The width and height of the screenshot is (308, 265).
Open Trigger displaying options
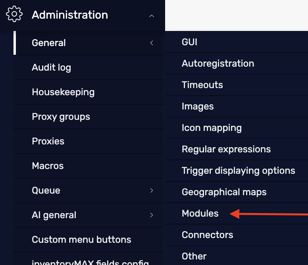238,171
